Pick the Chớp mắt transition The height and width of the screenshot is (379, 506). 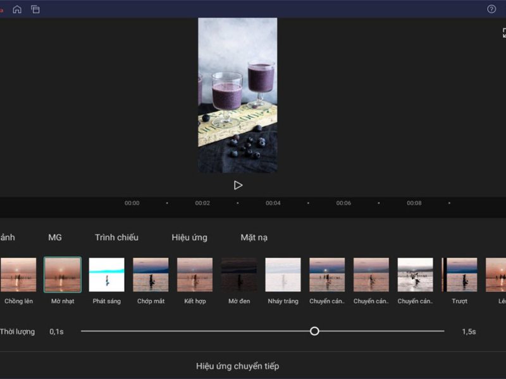pyautogui.click(x=151, y=275)
